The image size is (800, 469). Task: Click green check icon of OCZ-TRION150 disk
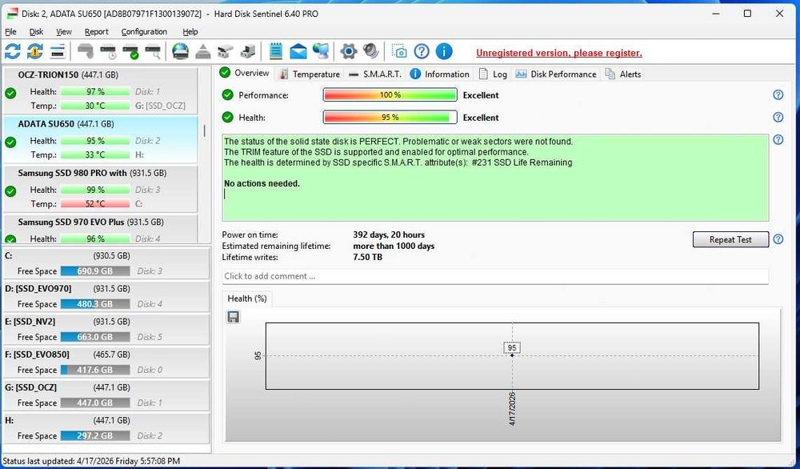click(10, 93)
